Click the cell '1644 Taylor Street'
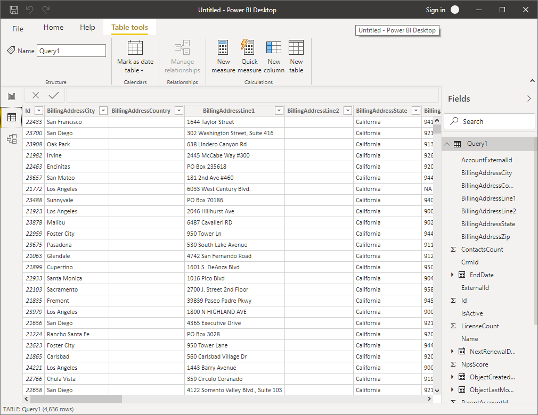538x415 pixels. pos(234,122)
